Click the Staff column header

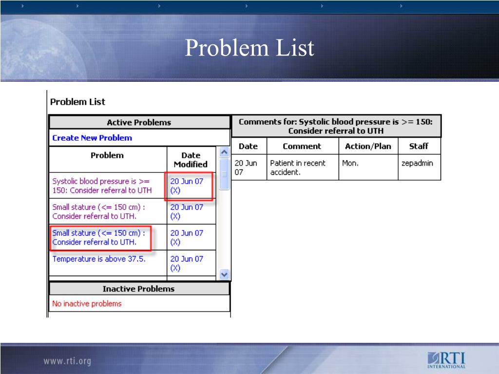click(x=419, y=146)
